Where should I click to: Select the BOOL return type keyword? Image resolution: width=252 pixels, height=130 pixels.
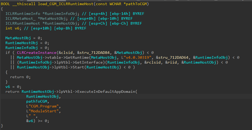pyautogui.click(x=6, y=4)
